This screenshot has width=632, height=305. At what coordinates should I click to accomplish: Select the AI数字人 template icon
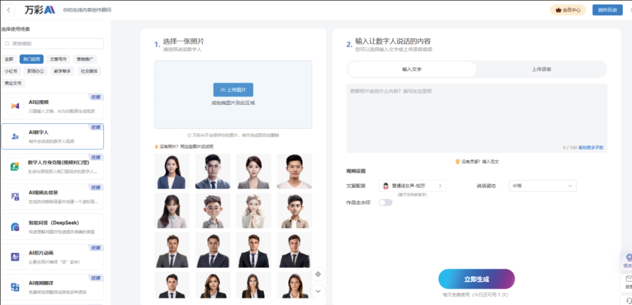(15, 136)
